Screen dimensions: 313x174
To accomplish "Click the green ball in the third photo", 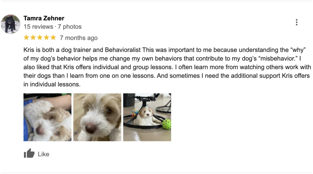I will [167, 124].
